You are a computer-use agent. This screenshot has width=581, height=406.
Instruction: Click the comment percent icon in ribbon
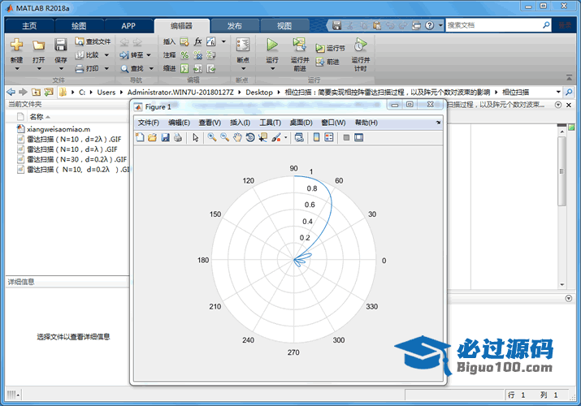(184, 55)
